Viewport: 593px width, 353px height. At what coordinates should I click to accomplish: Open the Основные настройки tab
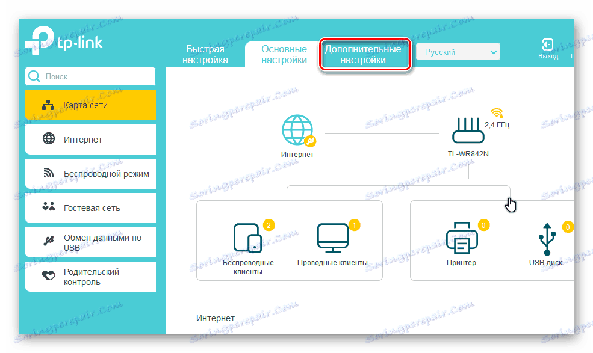(284, 54)
